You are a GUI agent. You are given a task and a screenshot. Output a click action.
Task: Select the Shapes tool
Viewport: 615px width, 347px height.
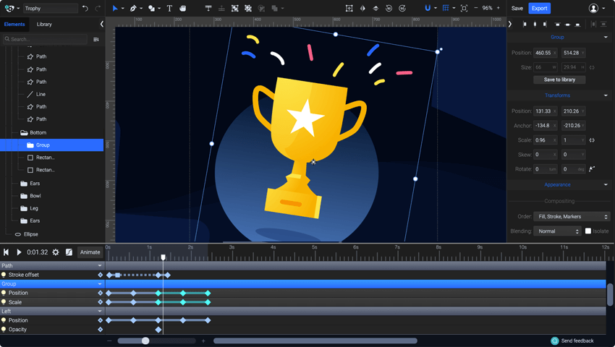151,8
